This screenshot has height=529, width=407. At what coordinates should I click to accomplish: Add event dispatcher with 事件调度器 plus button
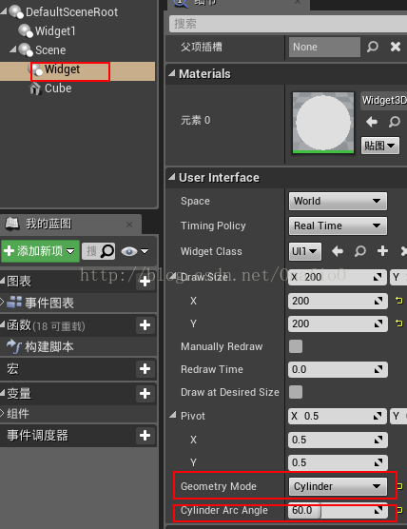tap(145, 435)
